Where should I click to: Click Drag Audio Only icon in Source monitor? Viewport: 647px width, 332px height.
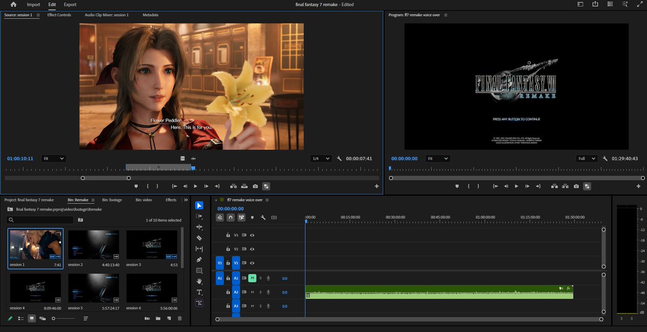tap(194, 159)
